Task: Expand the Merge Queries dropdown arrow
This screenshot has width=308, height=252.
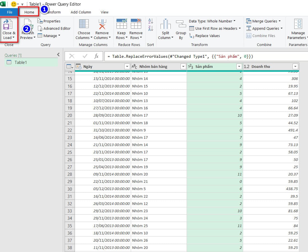Action: click(x=280, y=21)
